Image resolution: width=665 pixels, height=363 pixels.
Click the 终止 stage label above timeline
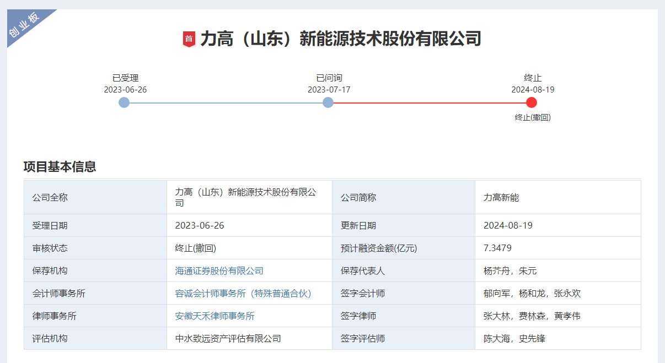(533, 78)
